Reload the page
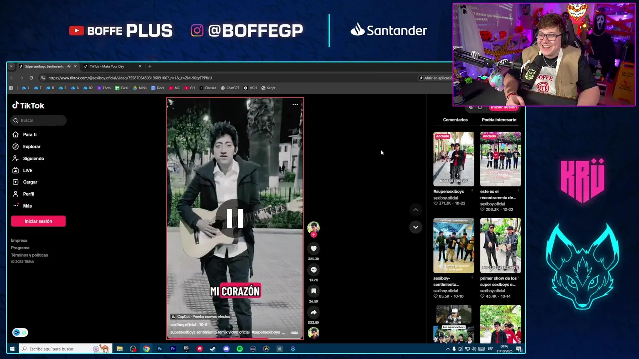 pyautogui.click(x=31, y=78)
